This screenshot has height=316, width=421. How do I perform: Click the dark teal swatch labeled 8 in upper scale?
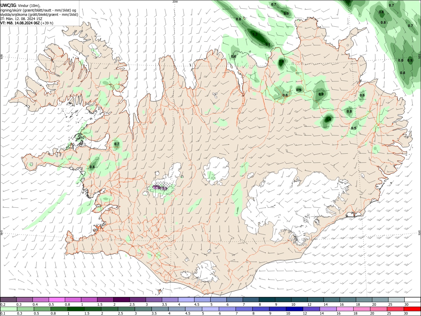tap(267, 300)
